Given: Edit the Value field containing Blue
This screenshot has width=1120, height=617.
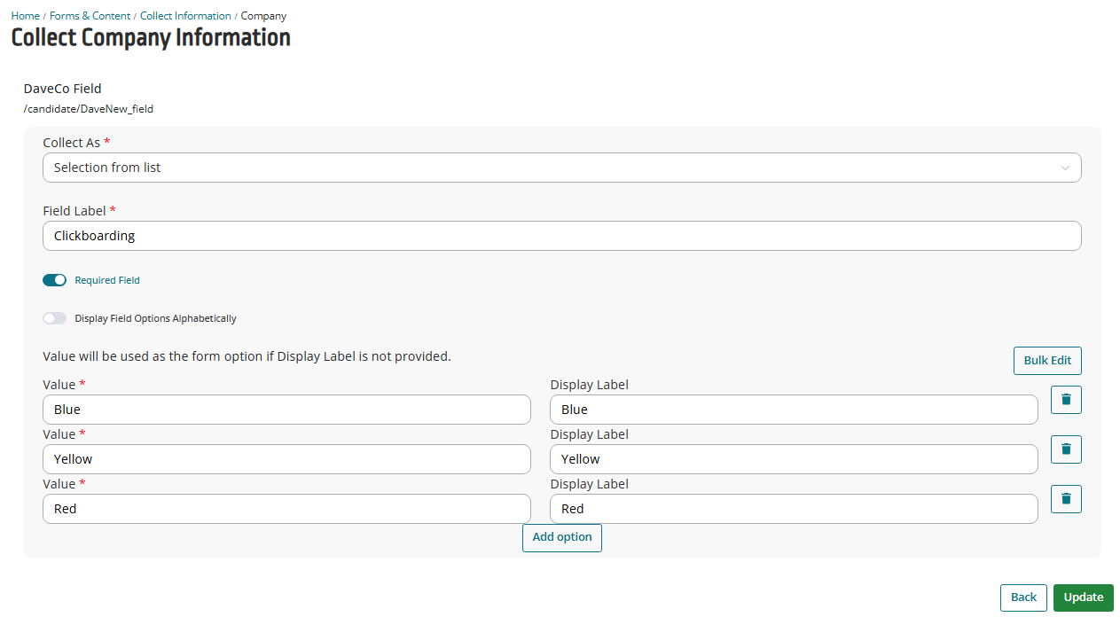Looking at the screenshot, I should coord(286,410).
